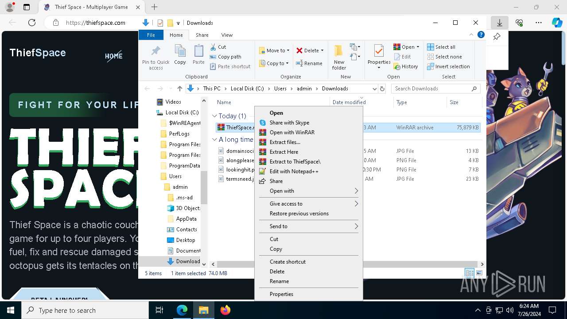Switch to details view button

pos(469,273)
